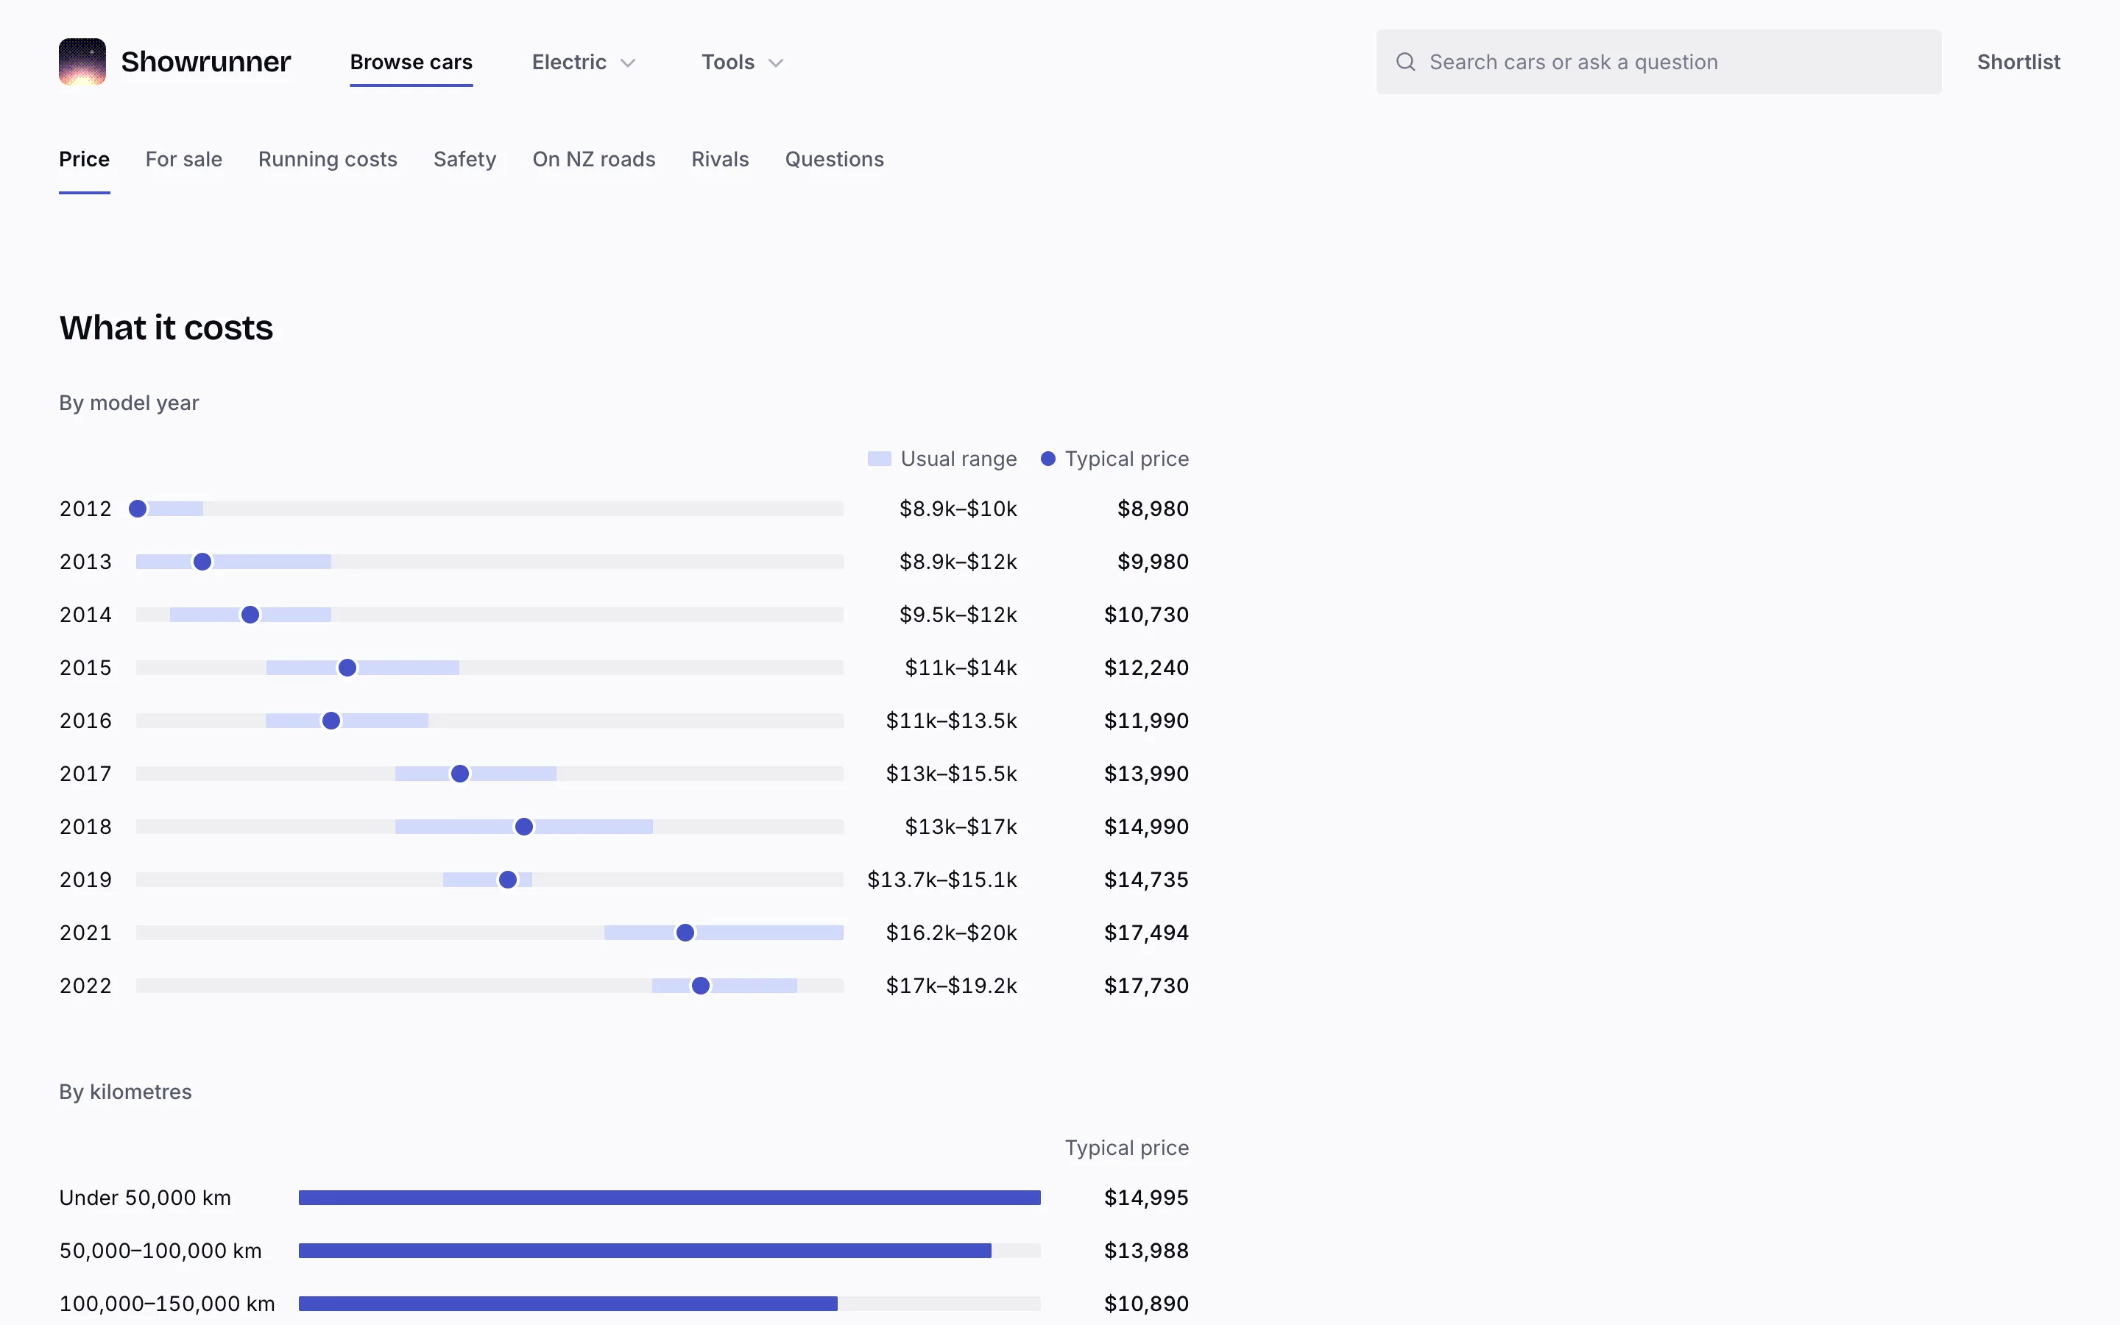Click the 2021 typical price dot
This screenshot has height=1325, width=2120.
(686, 933)
